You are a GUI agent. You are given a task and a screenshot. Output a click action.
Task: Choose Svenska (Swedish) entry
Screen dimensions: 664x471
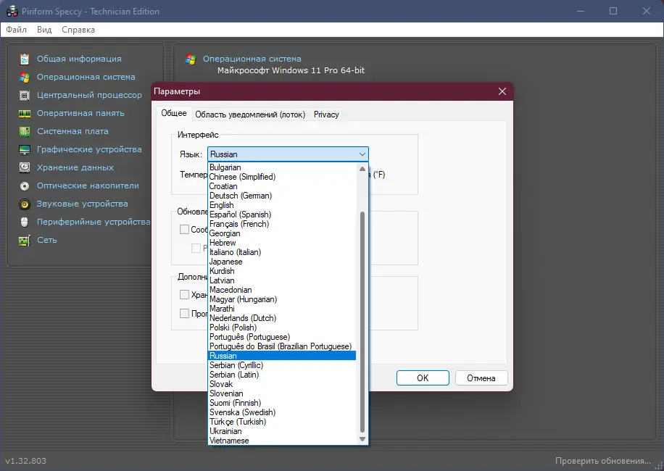click(283, 412)
